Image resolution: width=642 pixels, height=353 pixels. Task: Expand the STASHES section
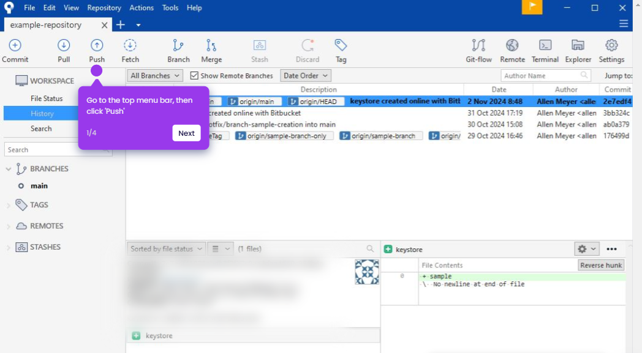tap(8, 248)
